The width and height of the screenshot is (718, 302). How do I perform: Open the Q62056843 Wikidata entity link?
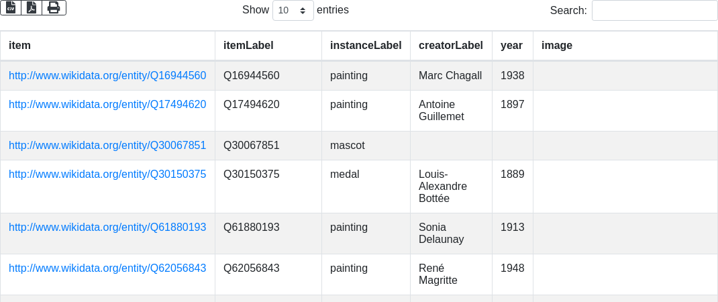tap(107, 268)
